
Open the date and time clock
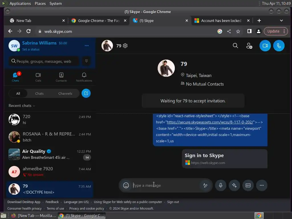pyautogui.click(x=276, y=3)
